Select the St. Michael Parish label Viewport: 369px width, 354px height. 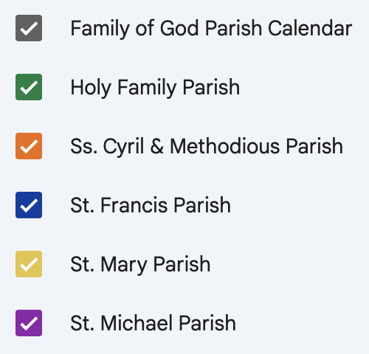(153, 323)
